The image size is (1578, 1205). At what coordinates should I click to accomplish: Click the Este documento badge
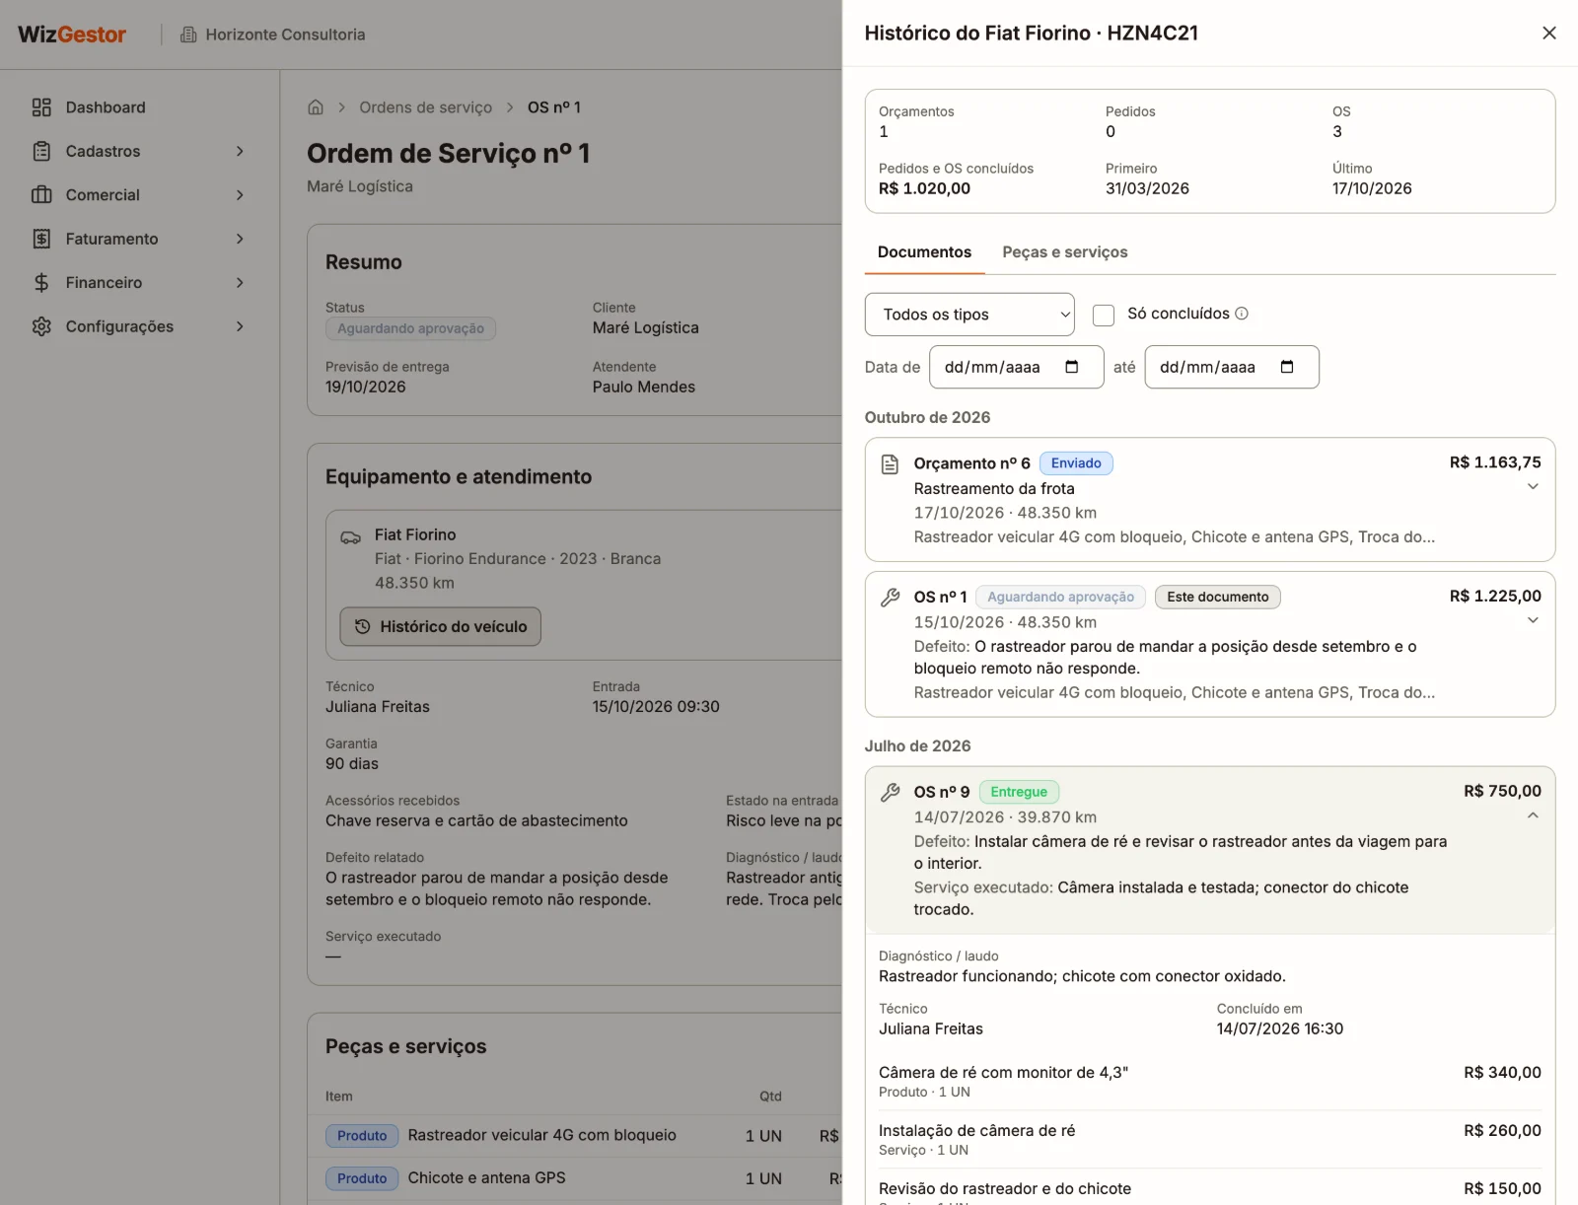point(1218,597)
